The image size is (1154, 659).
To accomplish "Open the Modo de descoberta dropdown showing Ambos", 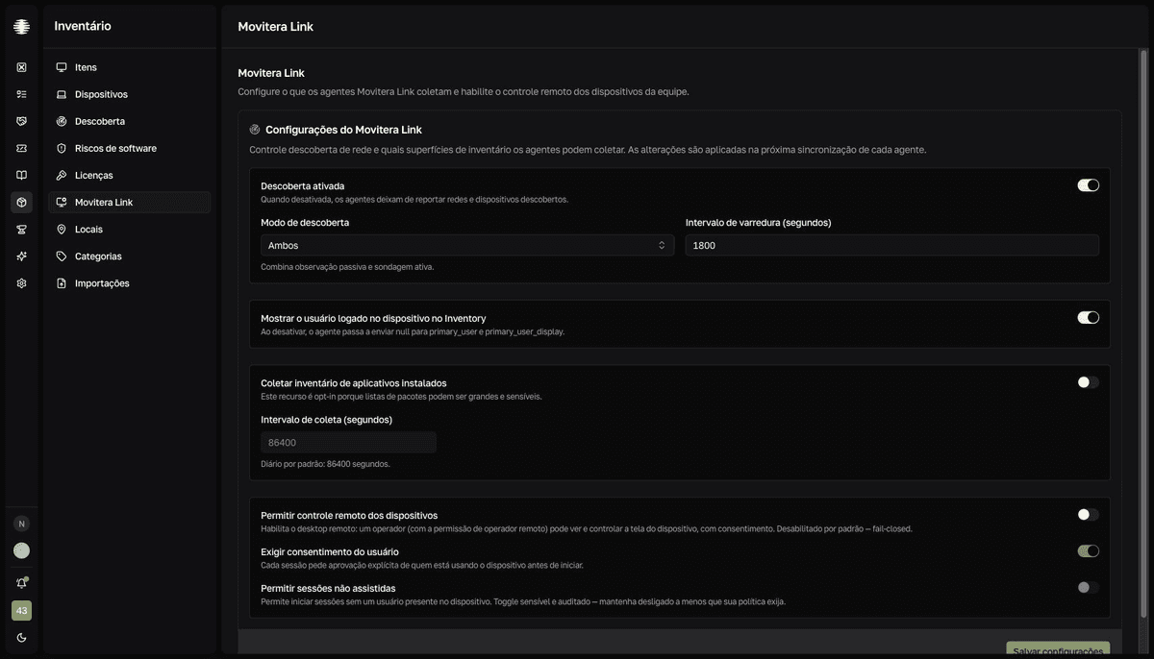I will pos(467,245).
